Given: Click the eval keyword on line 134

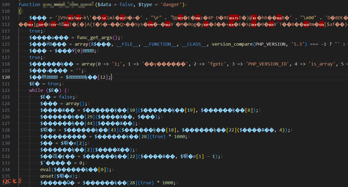Looking at the screenshot, I should pyautogui.click(x=45, y=169).
